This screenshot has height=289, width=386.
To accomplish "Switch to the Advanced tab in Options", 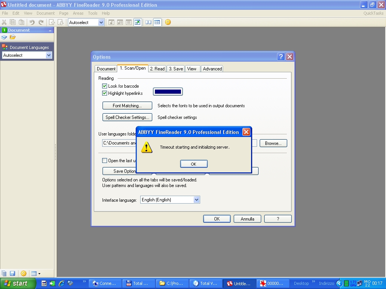I will point(212,69).
